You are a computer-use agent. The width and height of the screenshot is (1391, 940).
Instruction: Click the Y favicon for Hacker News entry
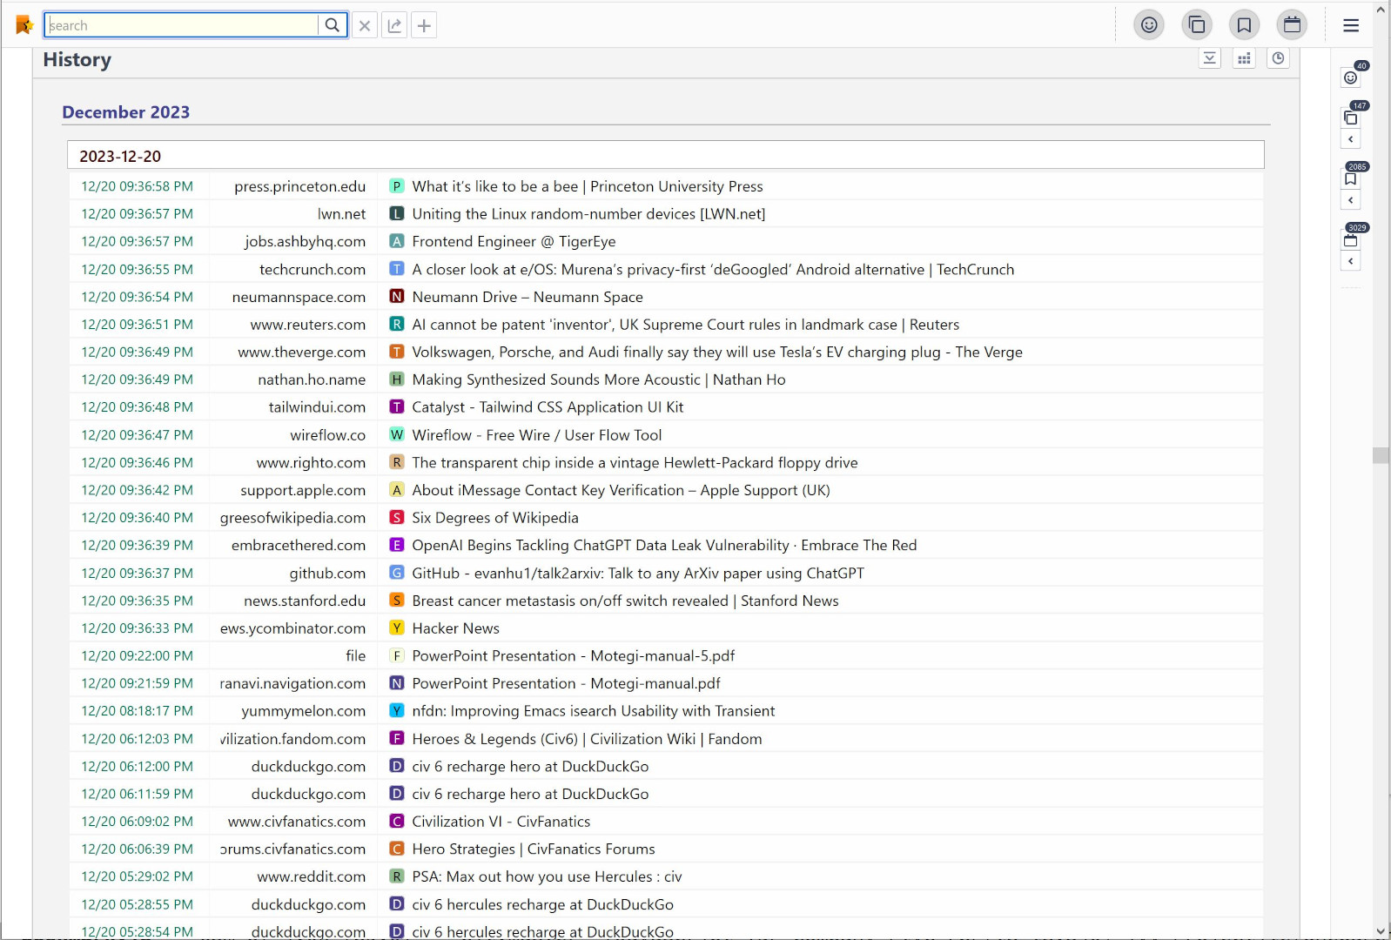click(397, 628)
